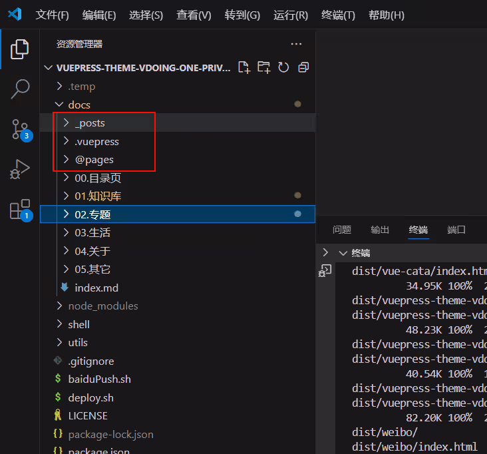
Task: Collapse all folders in explorer
Action: (303, 67)
